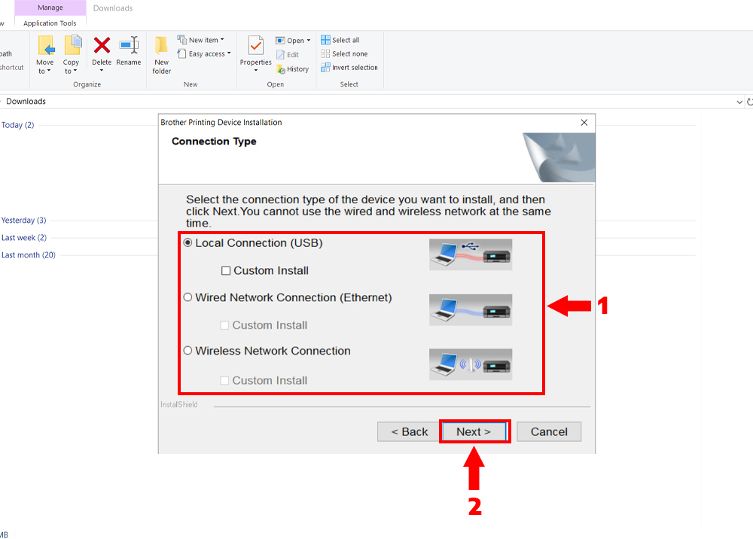Open the Application Tools tab
The width and height of the screenshot is (753, 539).
coord(50,23)
